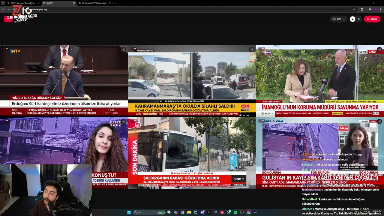Close the MultiTV tab
This screenshot has width=384, height=216.
click(74, 3)
